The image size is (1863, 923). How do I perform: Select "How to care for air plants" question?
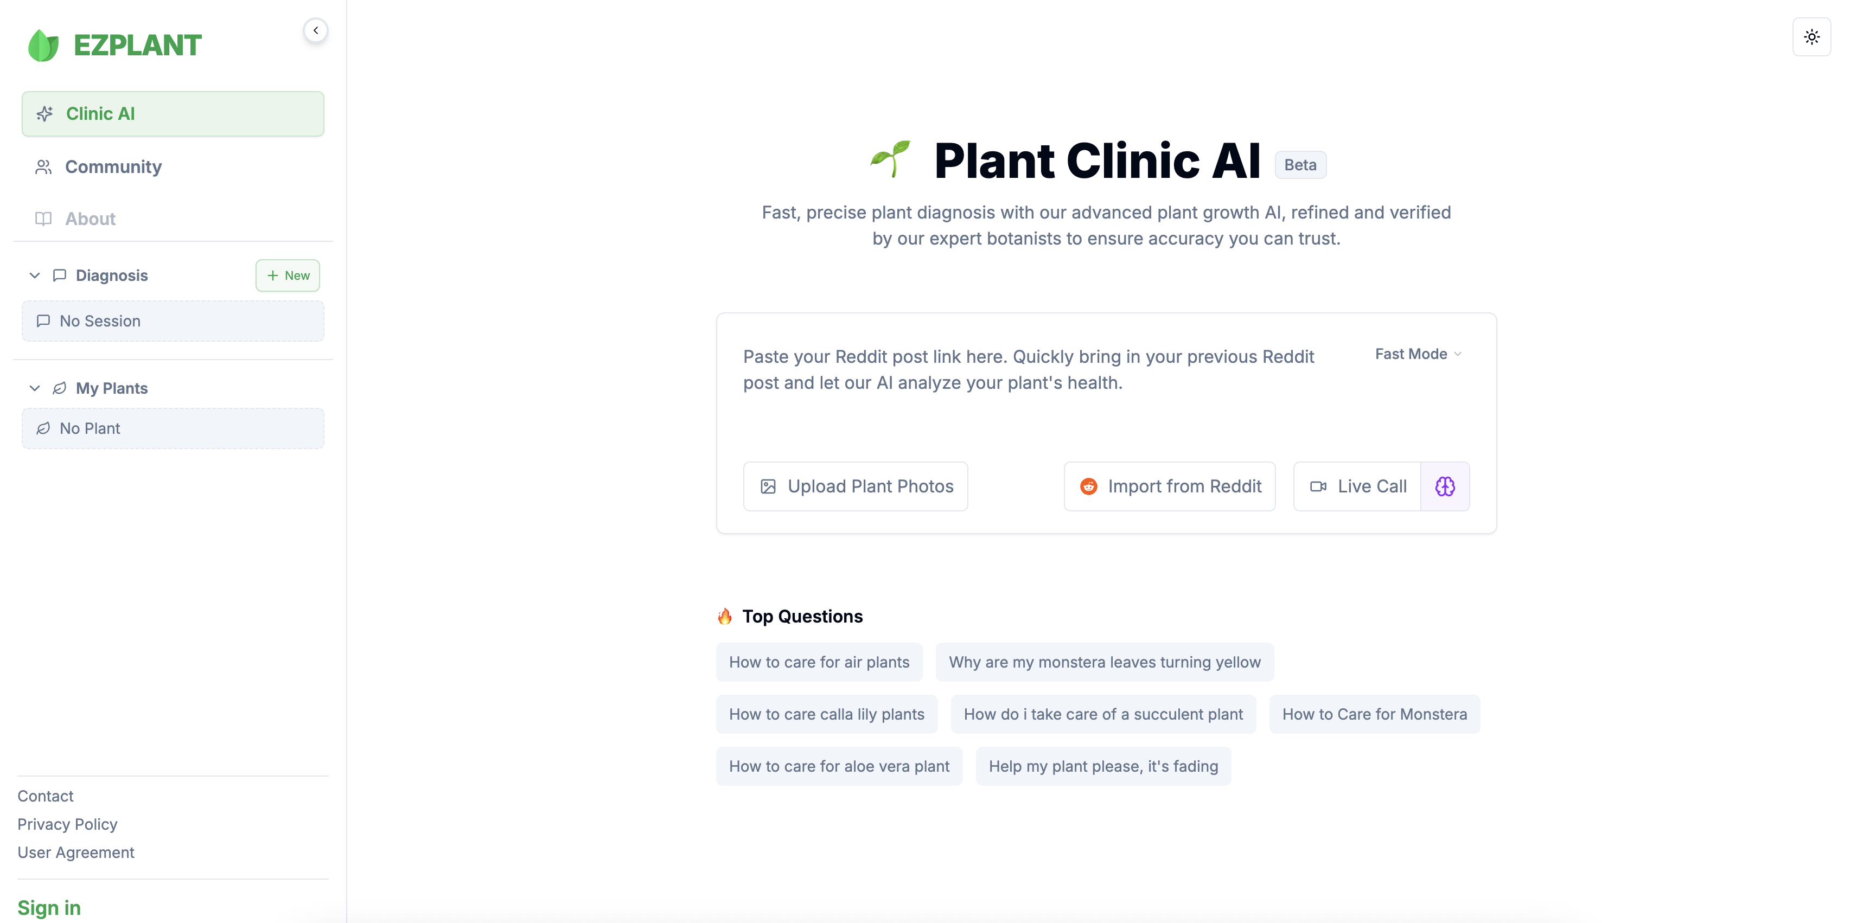[819, 662]
